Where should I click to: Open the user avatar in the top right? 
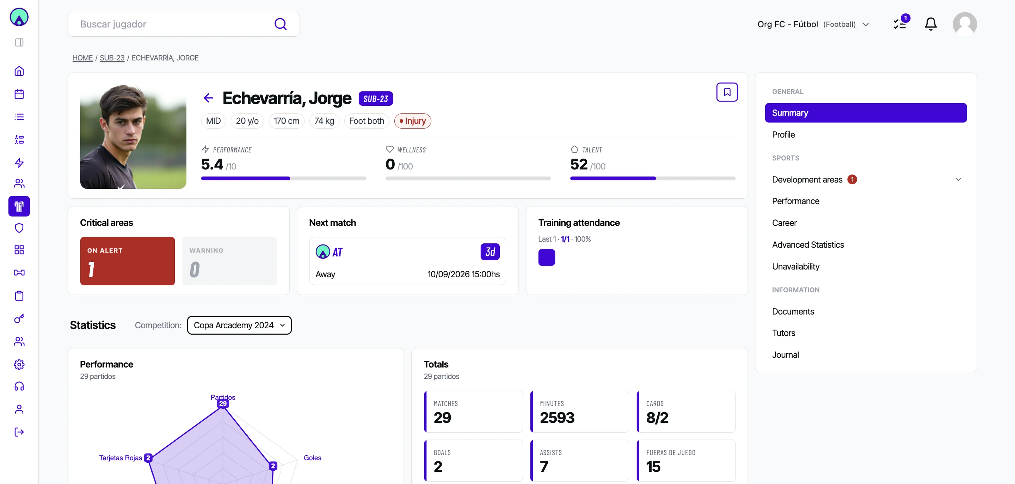coord(964,24)
